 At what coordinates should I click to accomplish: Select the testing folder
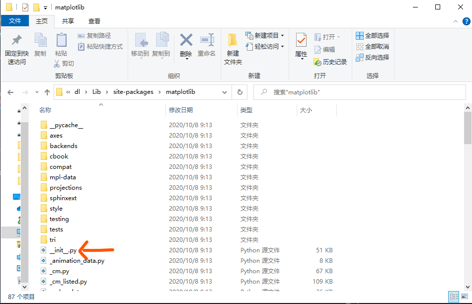click(59, 219)
